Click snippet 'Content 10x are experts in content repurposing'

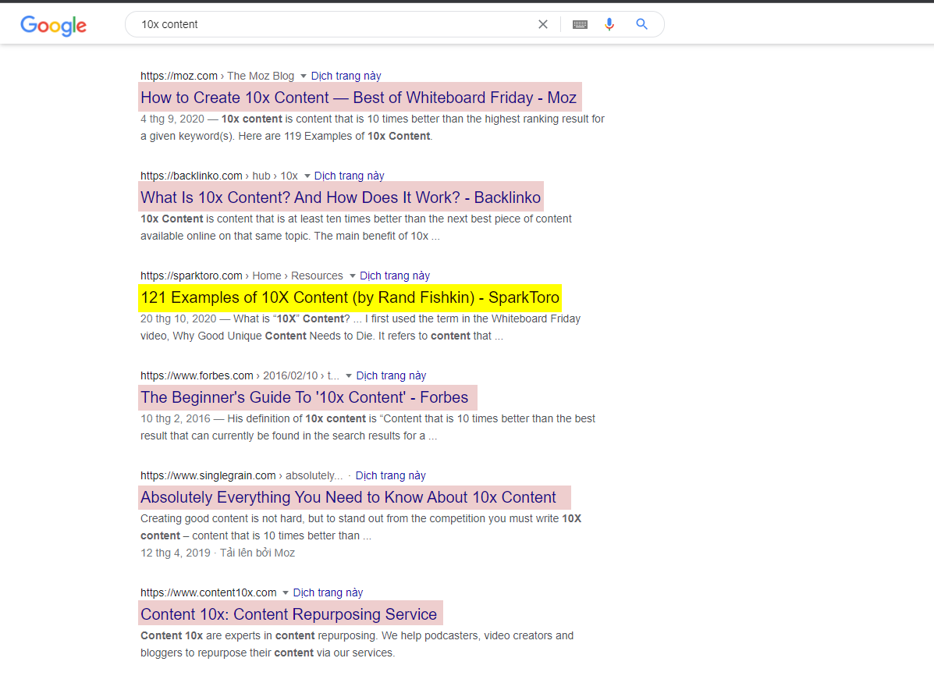click(x=257, y=635)
